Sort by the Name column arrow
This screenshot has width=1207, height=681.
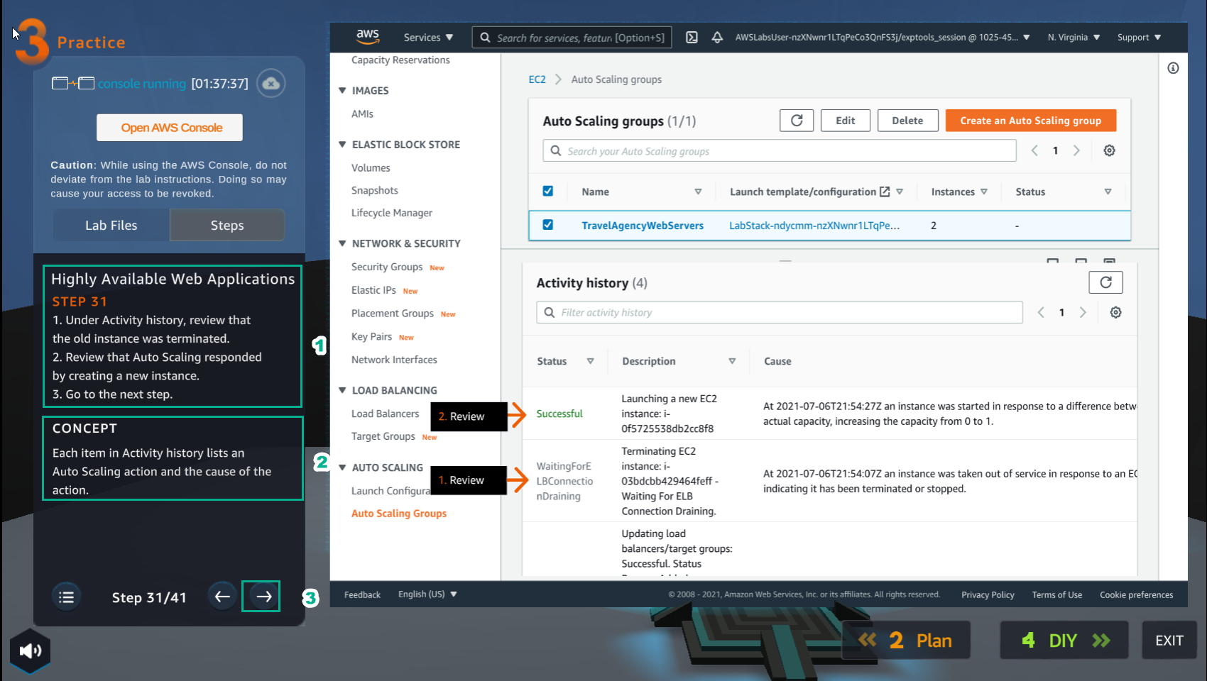tap(698, 192)
